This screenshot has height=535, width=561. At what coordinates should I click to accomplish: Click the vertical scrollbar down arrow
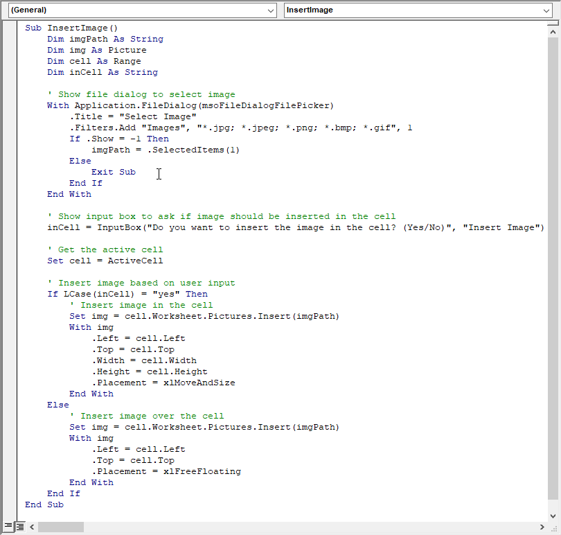pyautogui.click(x=553, y=516)
